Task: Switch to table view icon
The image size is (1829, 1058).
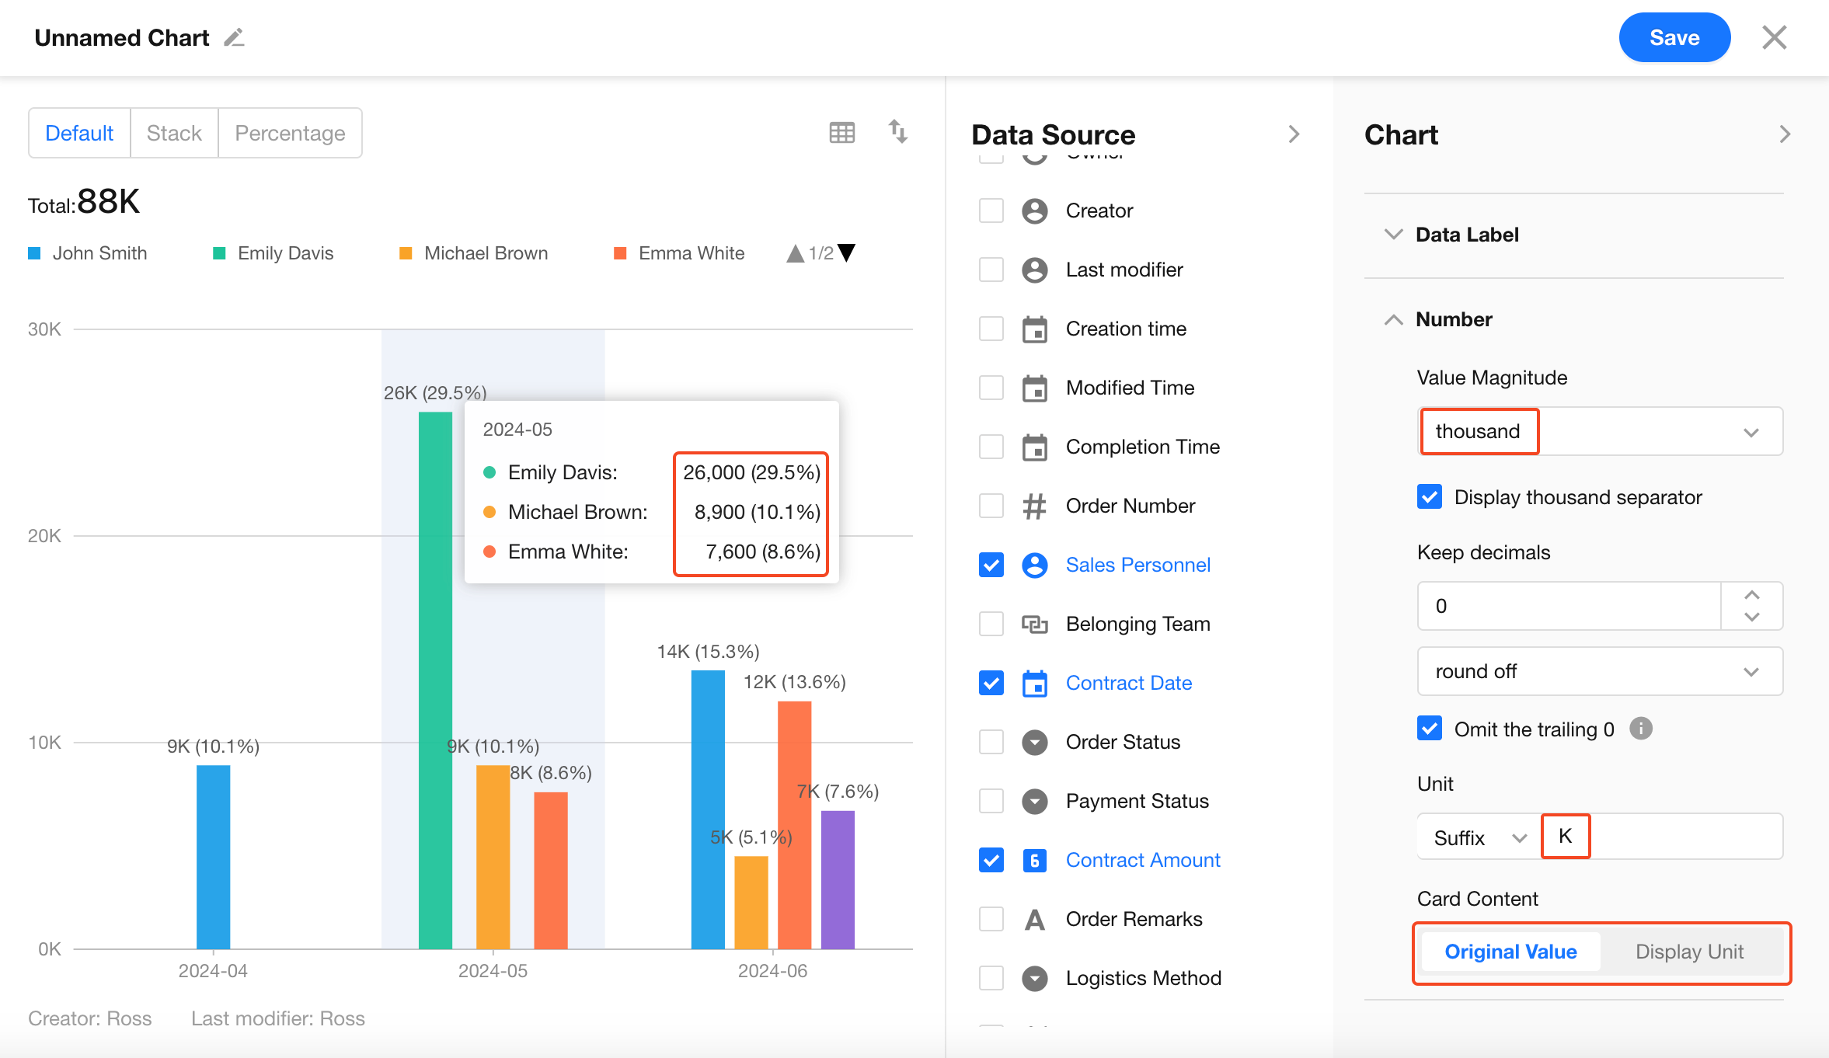Action: point(841,132)
